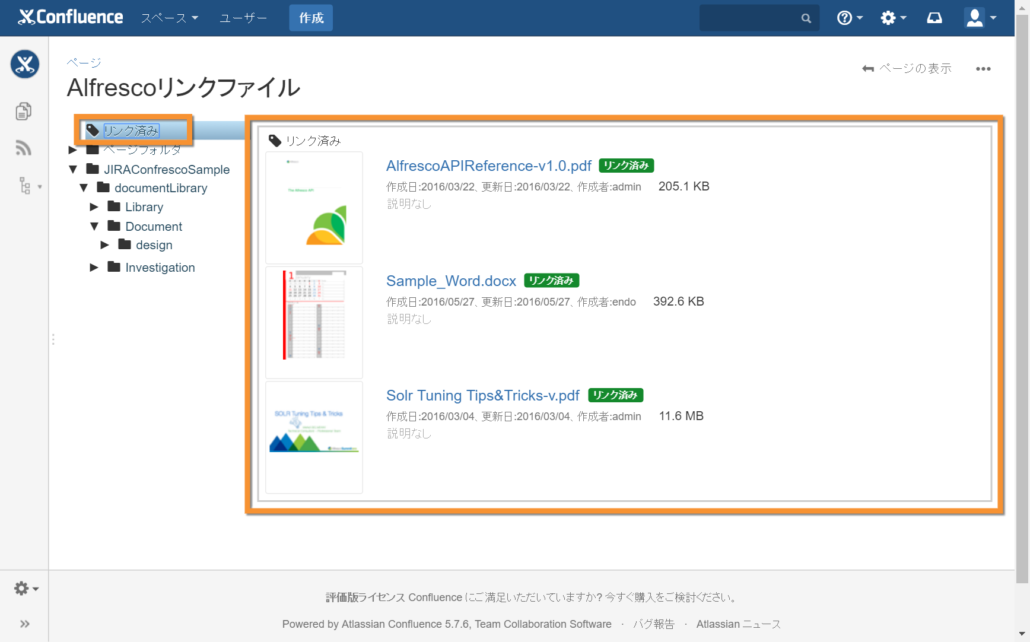
Task: Expand the sidebar with double chevron
Action: tap(24, 624)
